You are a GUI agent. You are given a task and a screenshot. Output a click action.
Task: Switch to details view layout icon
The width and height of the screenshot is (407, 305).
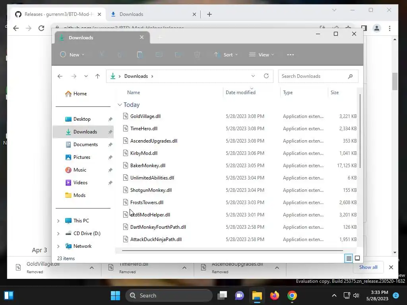pyautogui.click(x=349, y=258)
